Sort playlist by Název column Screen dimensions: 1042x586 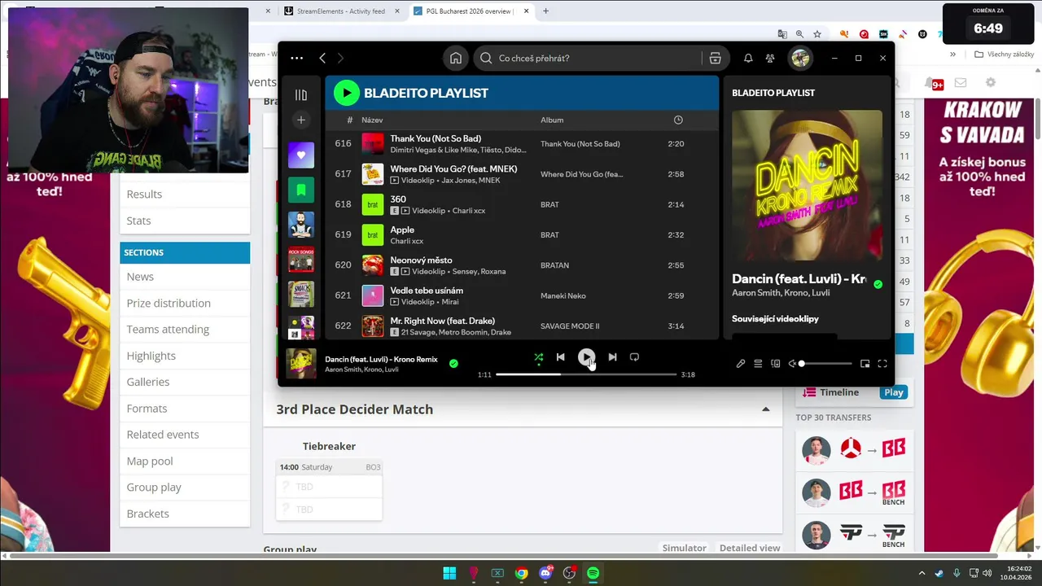point(372,120)
